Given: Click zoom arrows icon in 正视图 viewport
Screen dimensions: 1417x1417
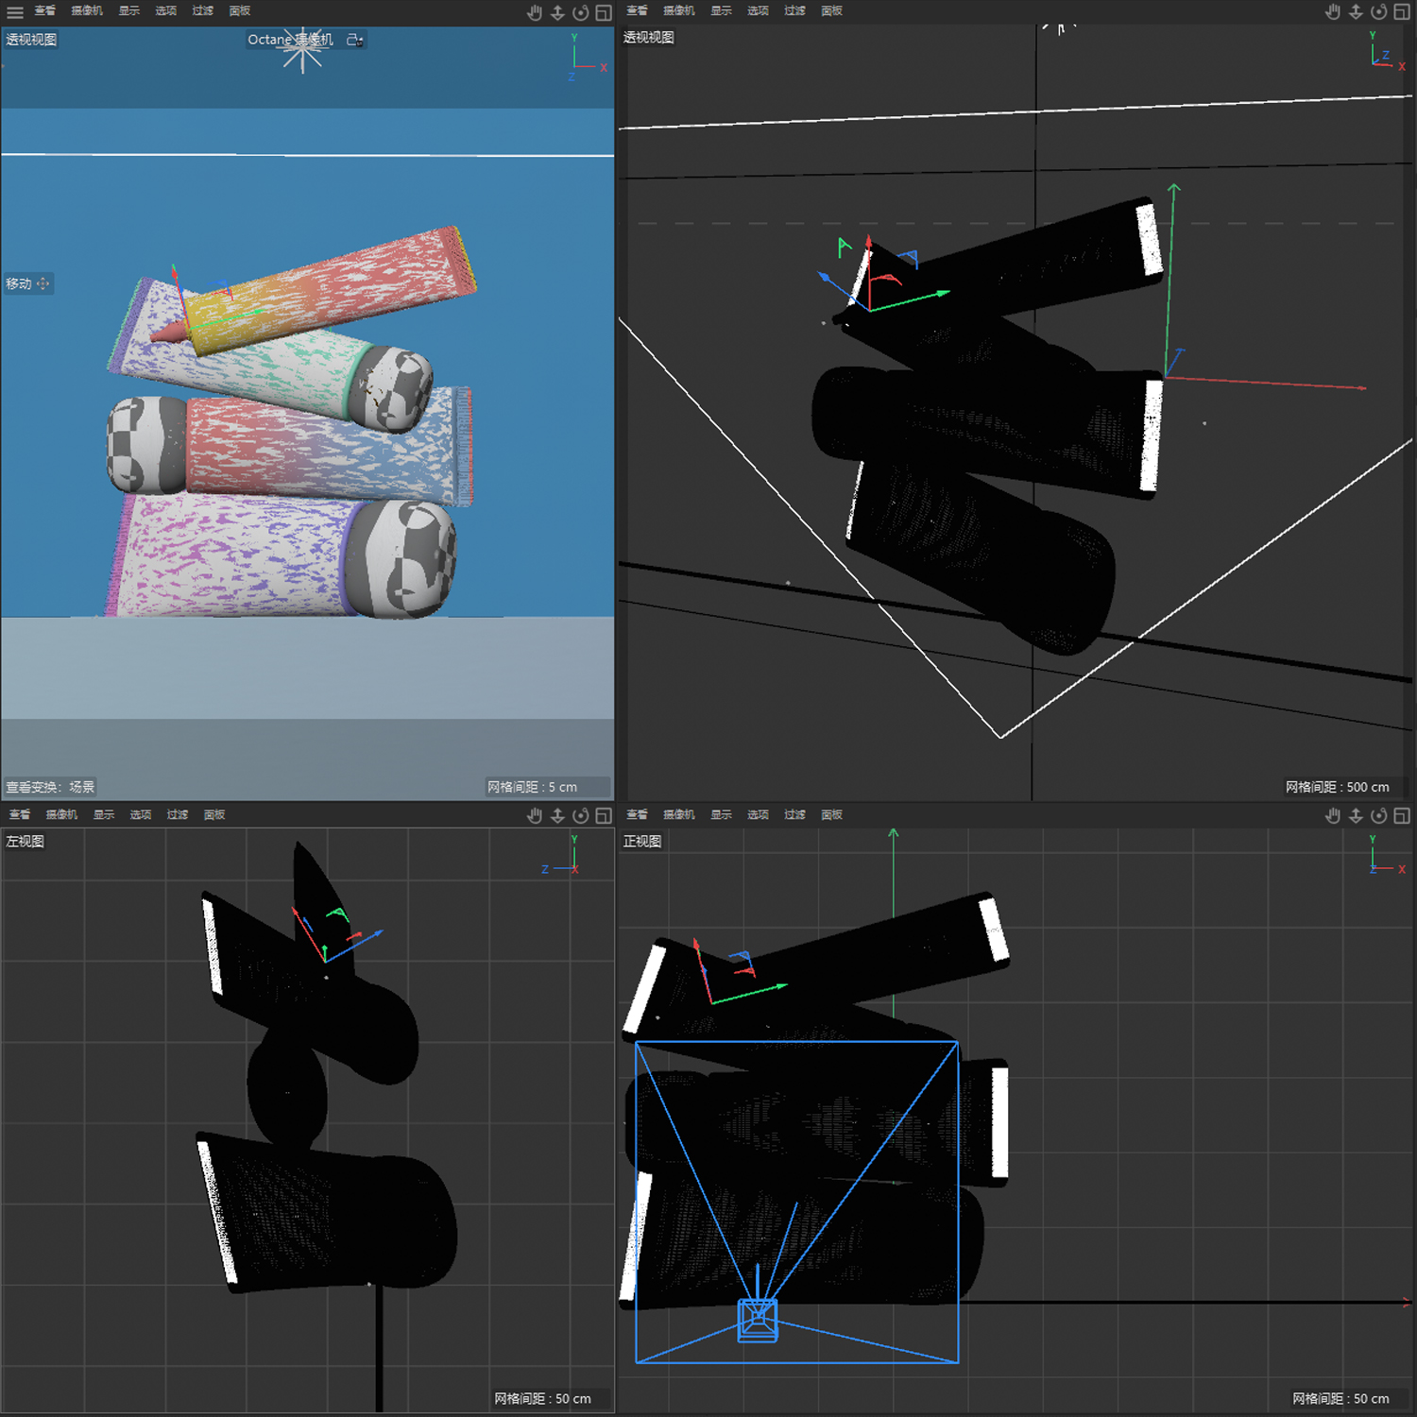Looking at the screenshot, I should [1356, 815].
